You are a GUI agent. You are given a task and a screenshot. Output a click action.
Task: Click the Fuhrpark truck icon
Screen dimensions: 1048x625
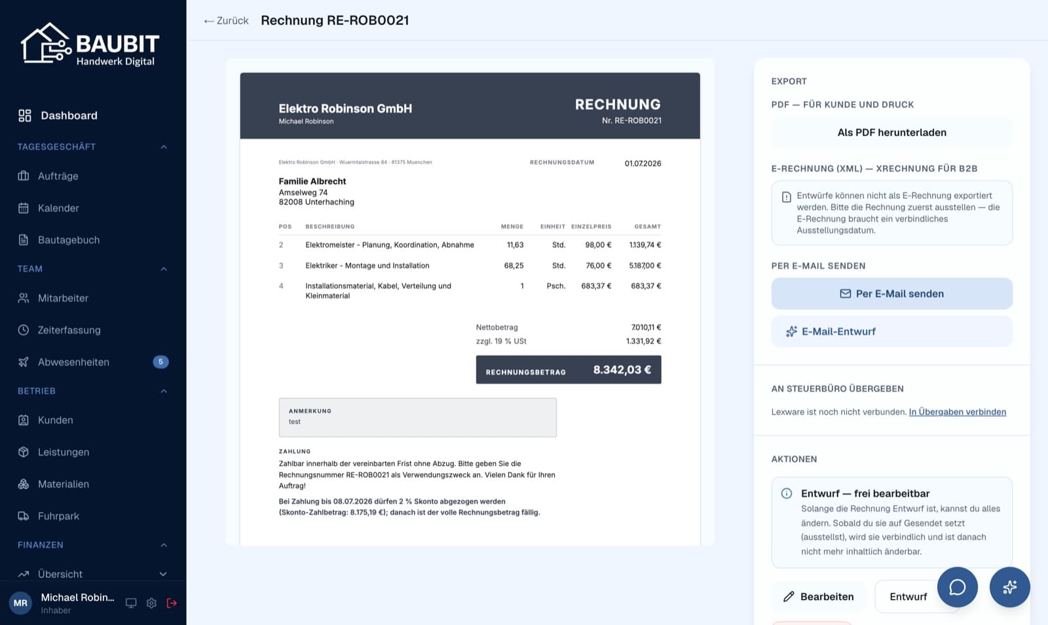(x=24, y=516)
